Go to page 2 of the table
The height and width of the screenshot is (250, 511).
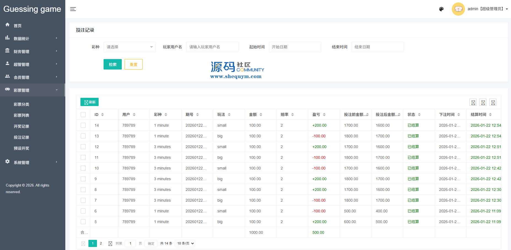coord(101,243)
